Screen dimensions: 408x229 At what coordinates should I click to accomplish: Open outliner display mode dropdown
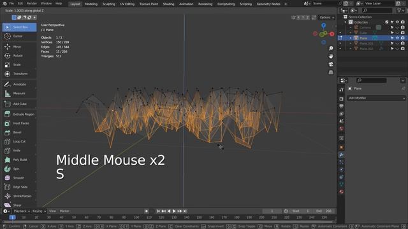click(x=354, y=10)
